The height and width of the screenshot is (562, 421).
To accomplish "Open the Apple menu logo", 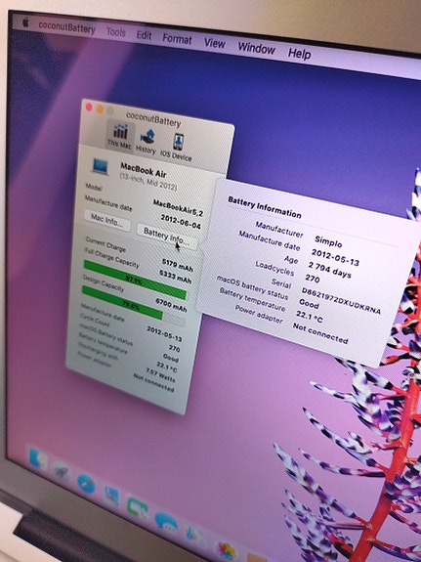I will 25,22.
